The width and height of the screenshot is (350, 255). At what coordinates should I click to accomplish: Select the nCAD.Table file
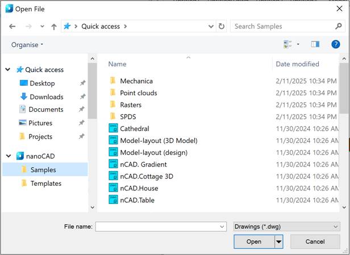click(137, 200)
